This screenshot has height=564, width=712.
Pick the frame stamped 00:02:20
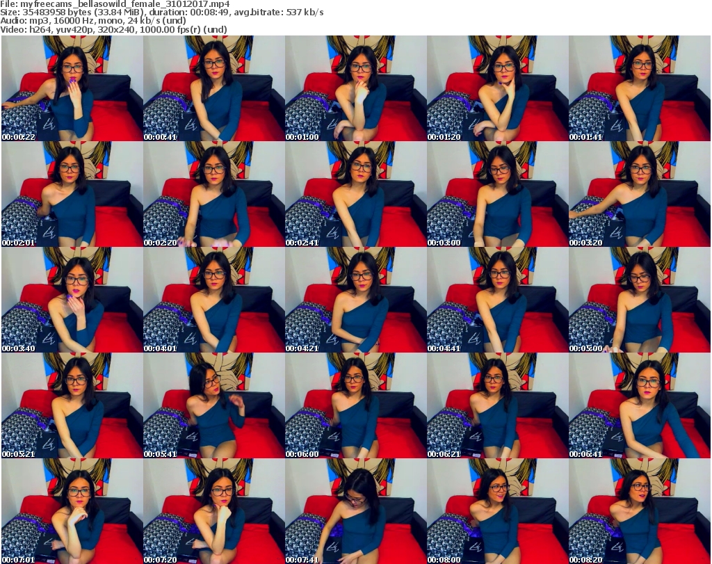click(213, 194)
